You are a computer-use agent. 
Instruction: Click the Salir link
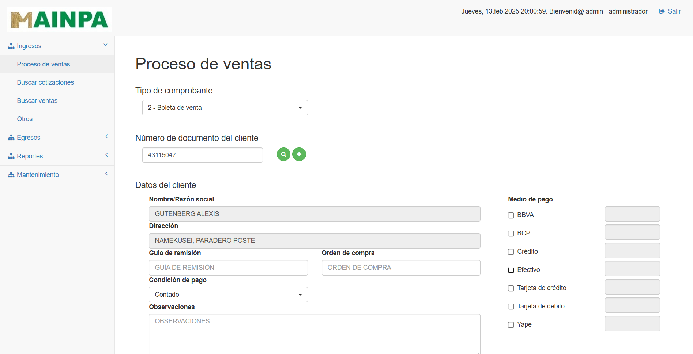tap(674, 11)
